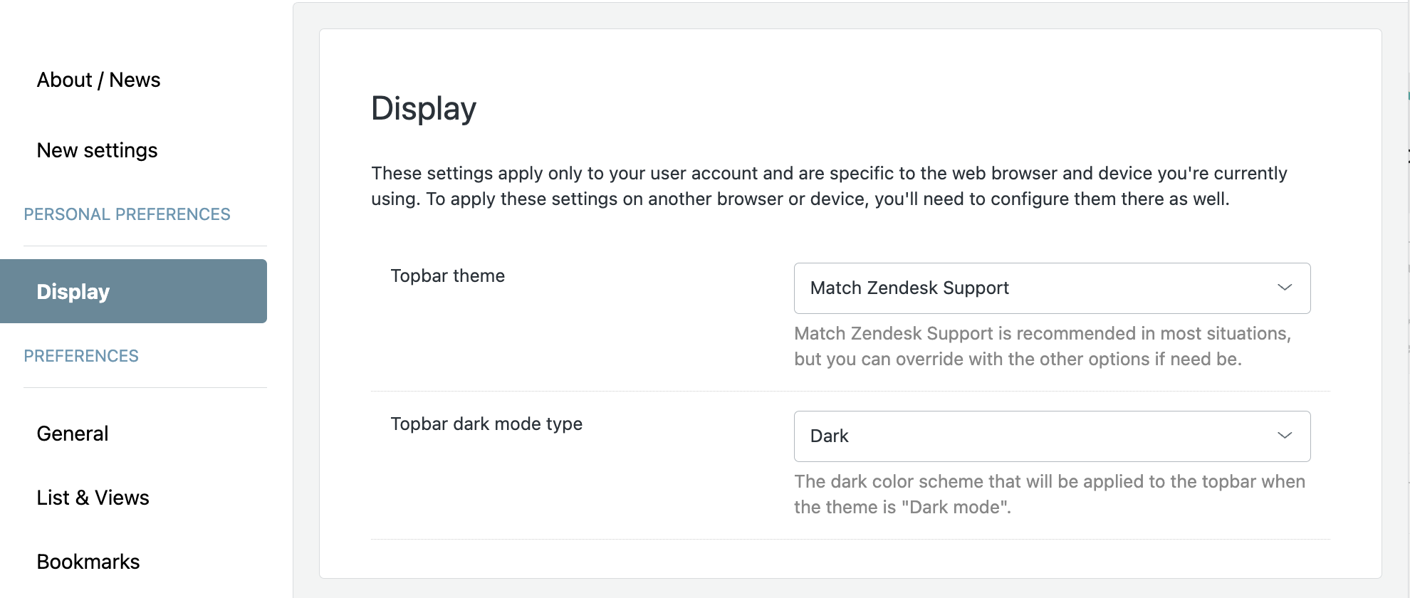
Task: Open the About / News page
Action: tap(98, 80)
